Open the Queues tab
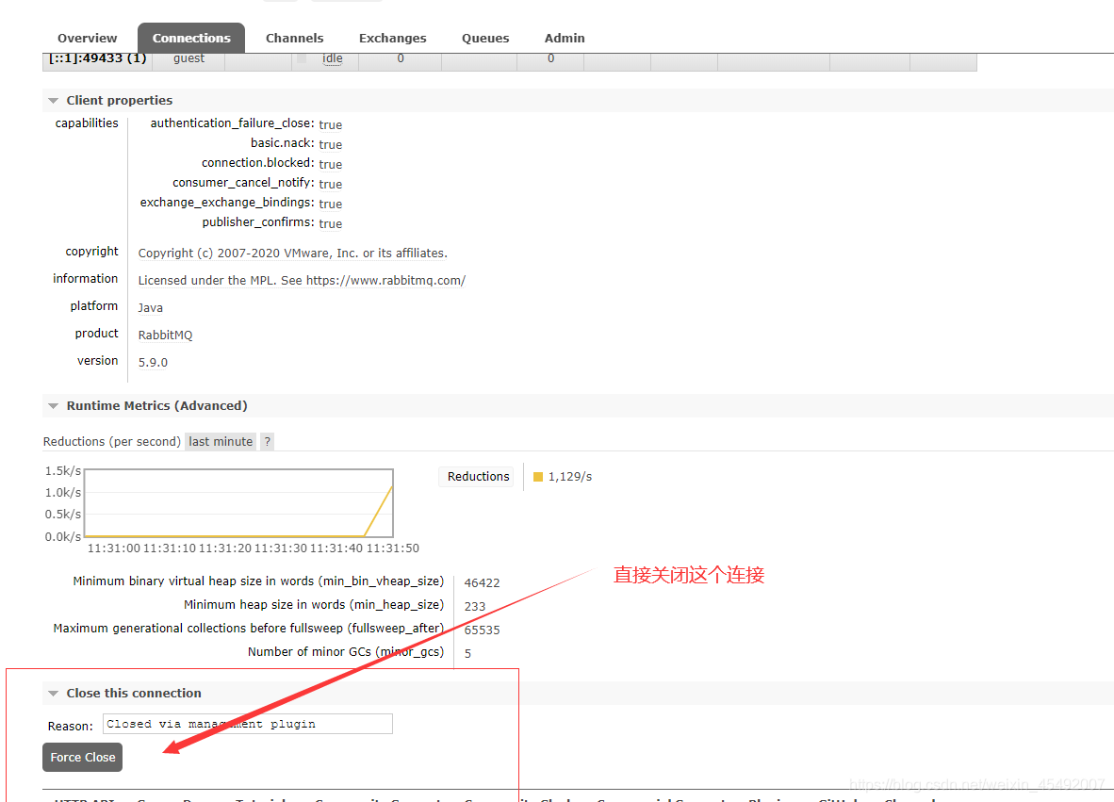Viewport: 1114px width, 802px height. [485, 39]
